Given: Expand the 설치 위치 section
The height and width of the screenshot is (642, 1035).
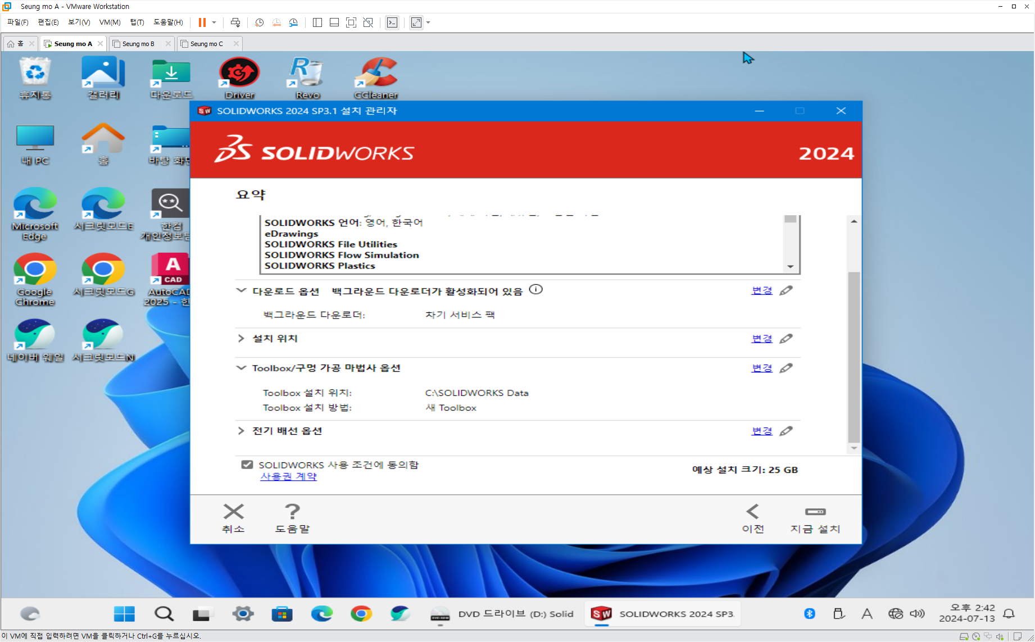Looking at the screenshot, I should [x=241, y=338].
